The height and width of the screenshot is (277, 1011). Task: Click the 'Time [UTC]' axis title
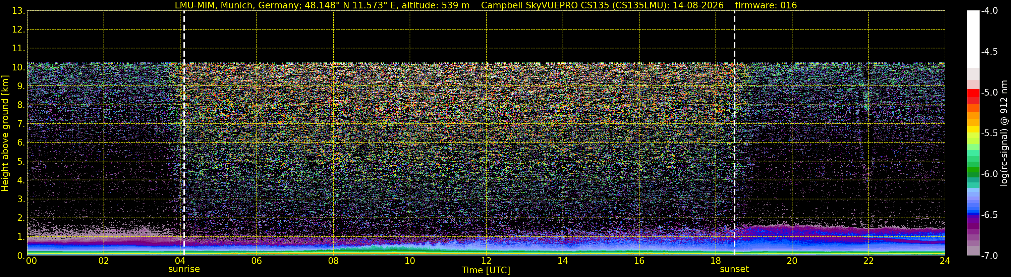pos(486,270)
